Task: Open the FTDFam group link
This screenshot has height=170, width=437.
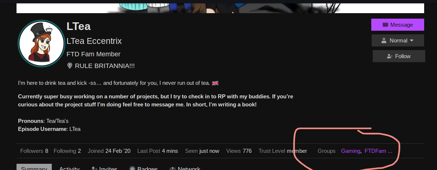Action: (x=375, y=151)
